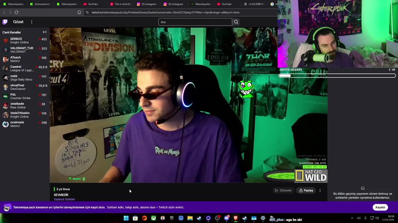The width and height of the screenshot is (398, 223).
Task: Launch Microsoft Store from taskbar
Action: pyautogui.click(x=135, y=218)
